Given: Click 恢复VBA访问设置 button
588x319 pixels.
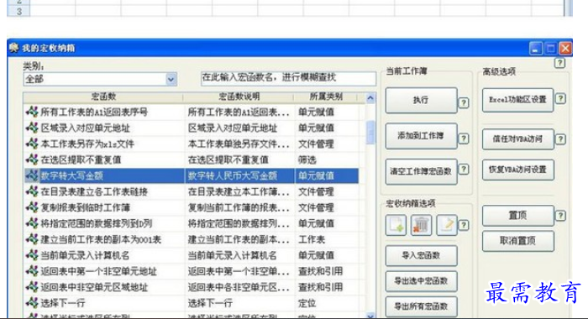Looking at the screenshot, I should coord(518,170).
